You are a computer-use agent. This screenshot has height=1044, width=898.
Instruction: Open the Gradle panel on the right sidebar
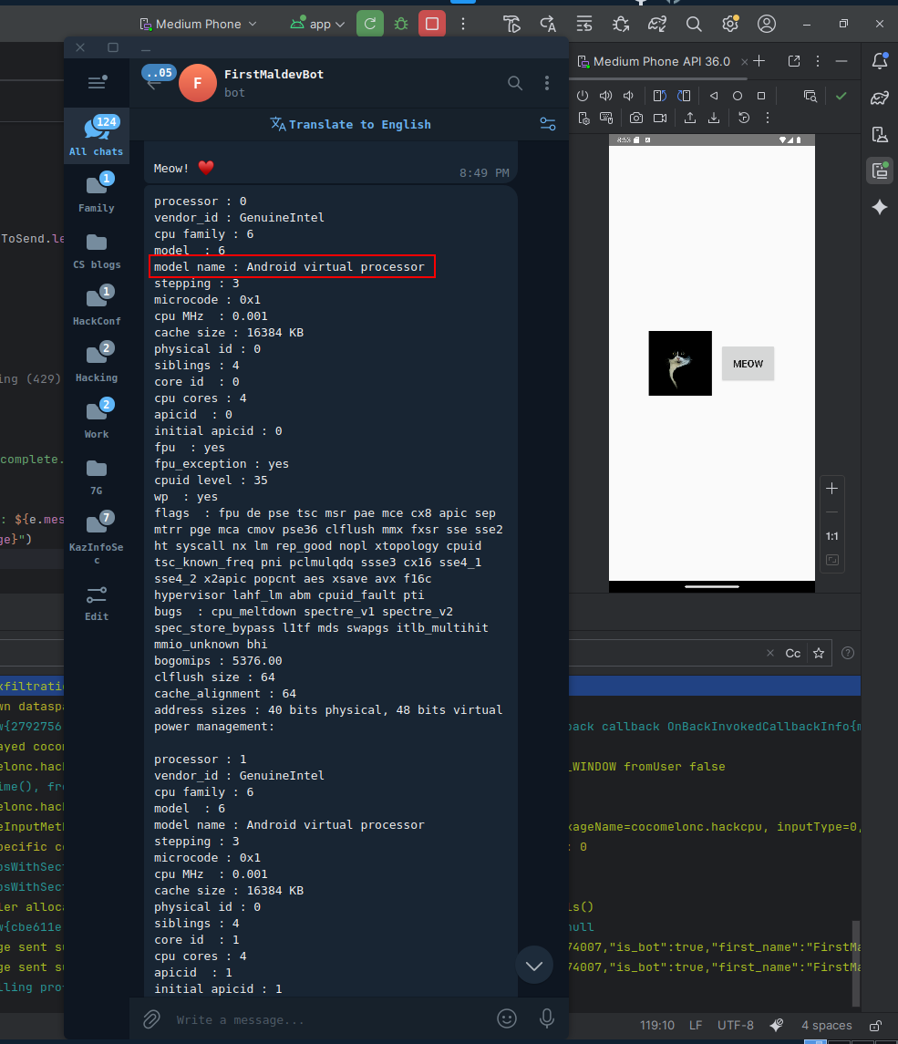tap(878, 95)
